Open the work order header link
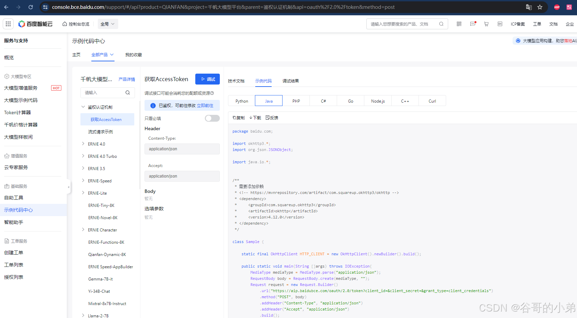 tap(537, 24)
